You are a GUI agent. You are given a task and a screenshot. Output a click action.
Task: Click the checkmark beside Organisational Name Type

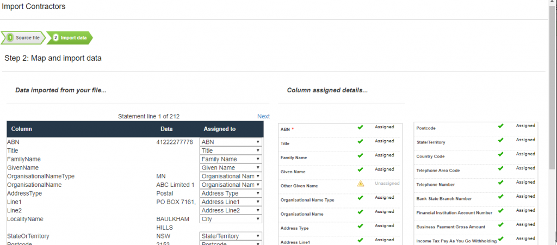[360, 198]
